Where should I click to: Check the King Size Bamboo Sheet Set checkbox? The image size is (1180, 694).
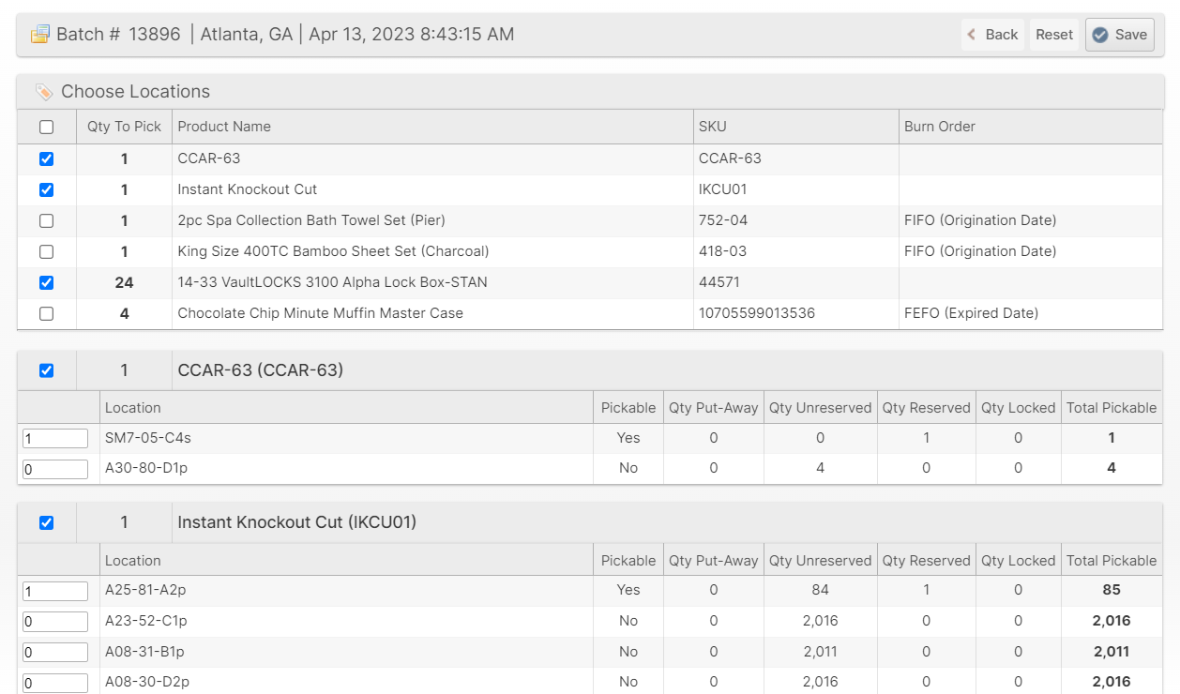(46, 252)
